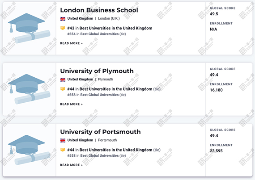Click yellow badge icon in University of Plymouth card
Viewport: 255px width, 180px height.
[x=63, y=89]
